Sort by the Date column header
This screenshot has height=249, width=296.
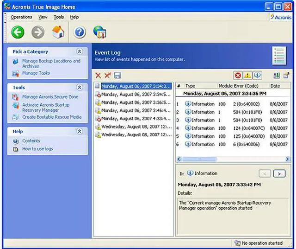(x=275, y=86)
